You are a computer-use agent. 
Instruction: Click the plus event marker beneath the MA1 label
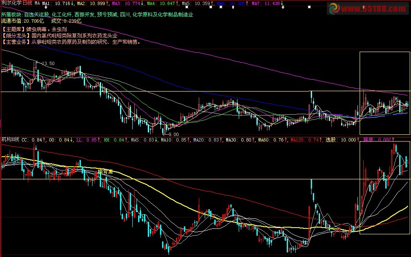[x=46, y=7]
